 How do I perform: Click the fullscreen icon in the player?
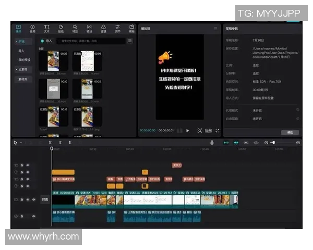(x=218, y=130)
